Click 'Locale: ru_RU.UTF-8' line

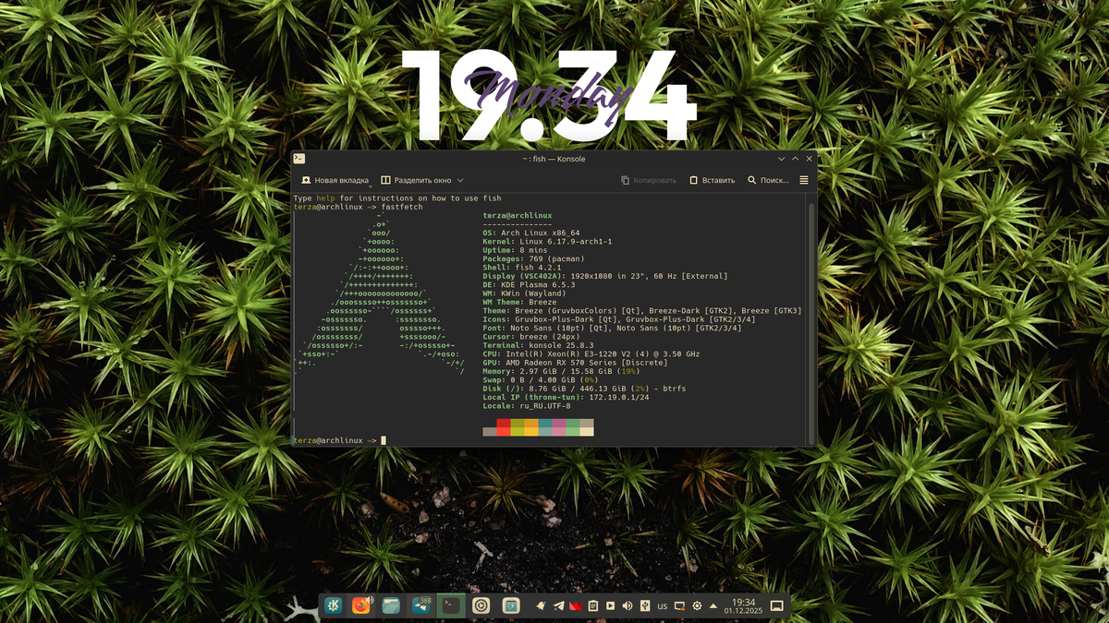click(527, 405)
